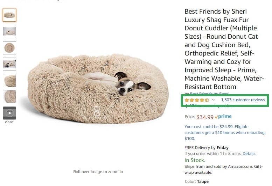Image resolution: width=272 pixels, height=186 pixels.
Task: Click the prime logo beside the price
Action: coord(223,117)
